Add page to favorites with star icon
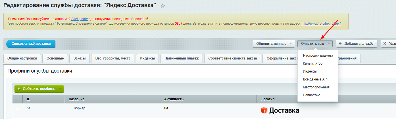Screen dimensions: 396x119 163,6
